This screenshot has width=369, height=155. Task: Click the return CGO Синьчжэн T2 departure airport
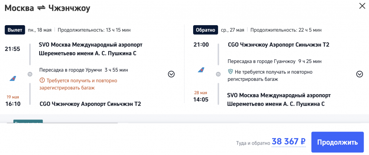[279, 45]
